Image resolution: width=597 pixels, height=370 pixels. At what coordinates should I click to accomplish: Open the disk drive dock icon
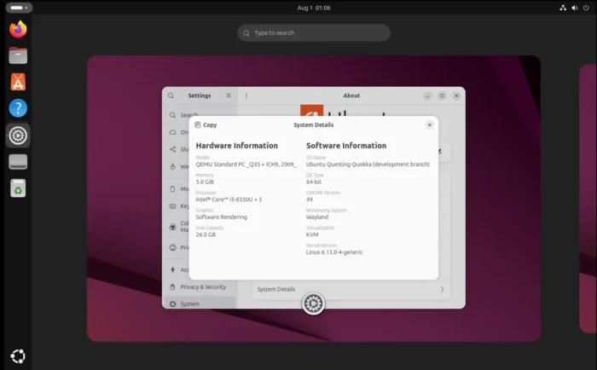(x=18, y=161)
